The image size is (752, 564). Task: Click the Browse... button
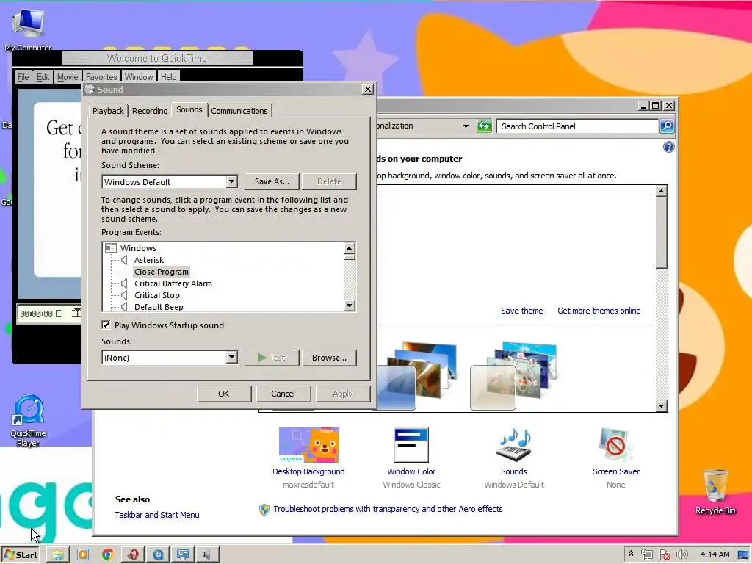coord(329,358)
